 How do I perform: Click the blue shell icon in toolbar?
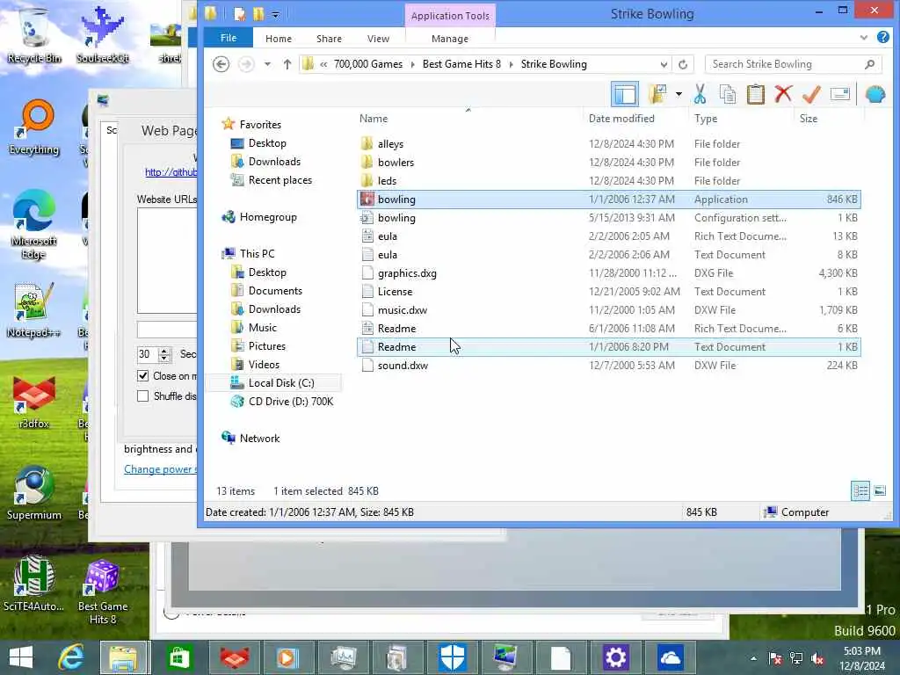coord(875,94)
